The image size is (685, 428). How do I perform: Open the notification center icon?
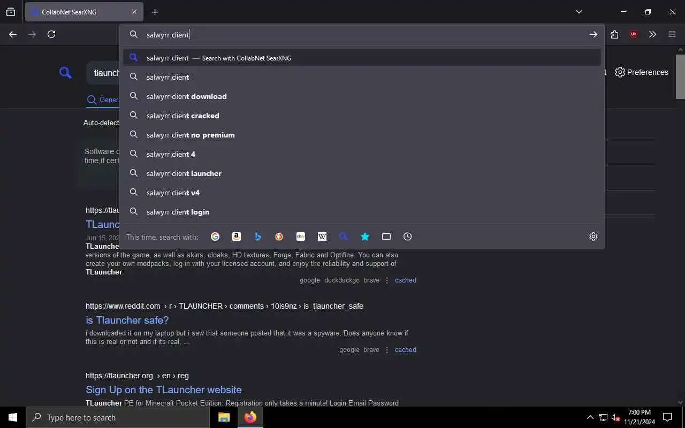coord(667,417)
